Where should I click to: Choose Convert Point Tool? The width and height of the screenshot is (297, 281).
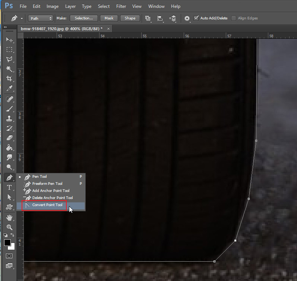[x=51, y=205]
